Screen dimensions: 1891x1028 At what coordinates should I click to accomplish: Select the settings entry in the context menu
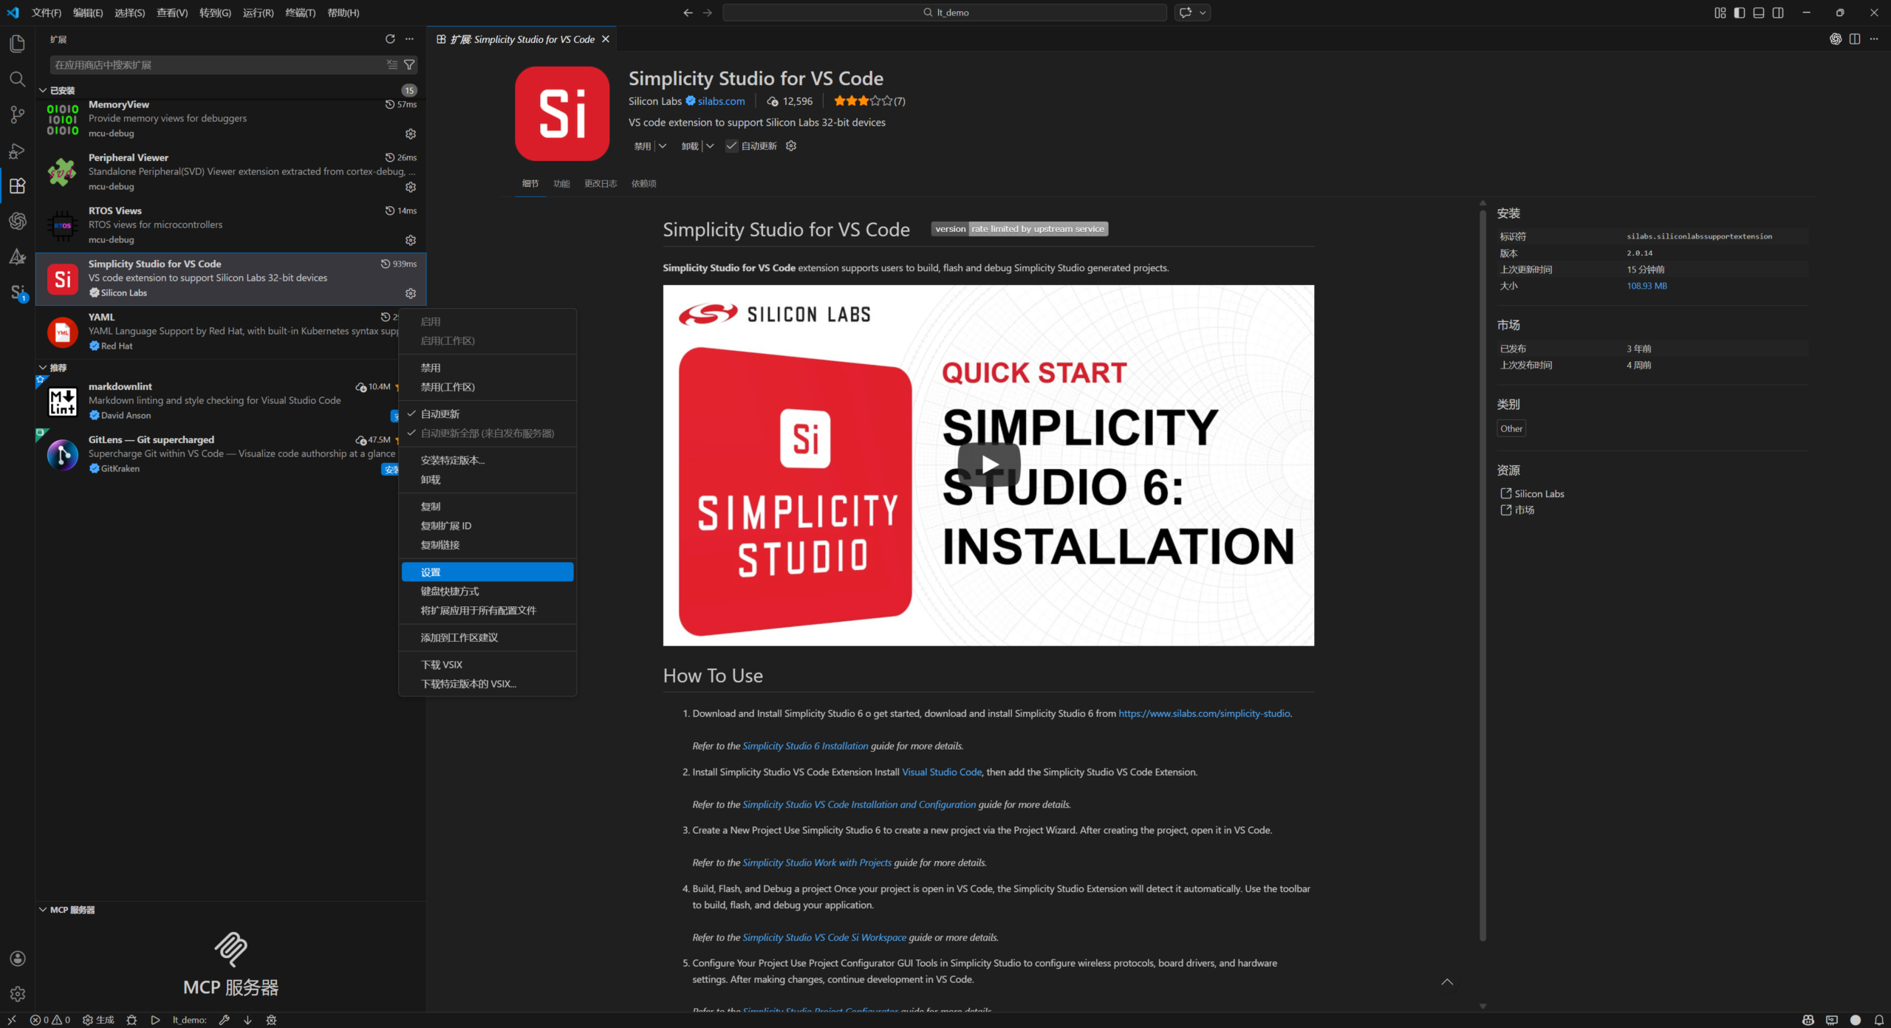click(487, 572)
